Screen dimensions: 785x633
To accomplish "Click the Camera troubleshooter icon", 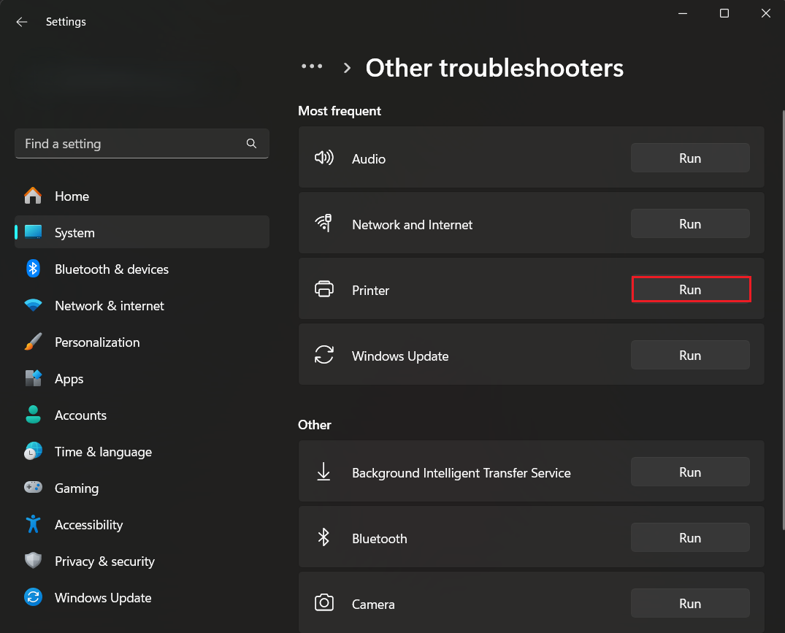I will click(x=324, y=603).
